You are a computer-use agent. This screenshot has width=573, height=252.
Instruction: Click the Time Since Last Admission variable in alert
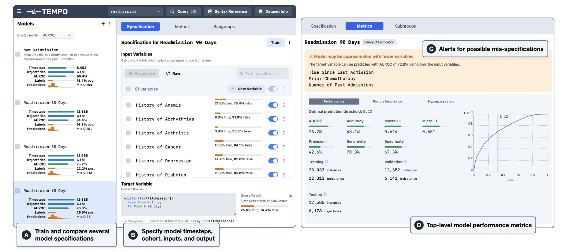[x=341, y=72]
